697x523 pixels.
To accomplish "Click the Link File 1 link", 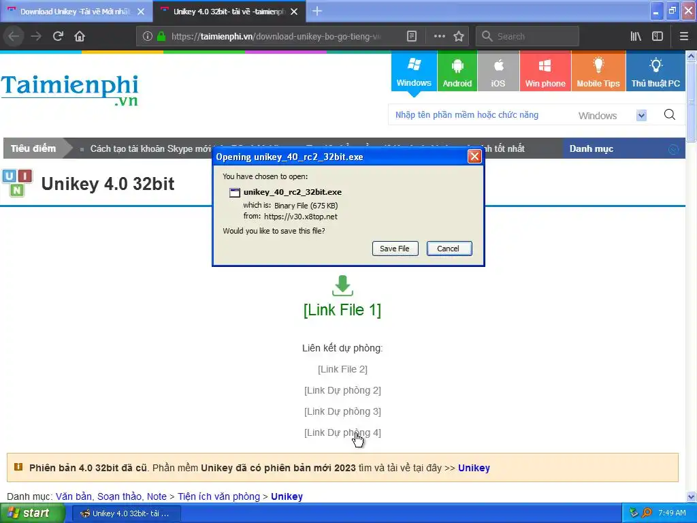I will pyautogui.click(x=342, y=310).
